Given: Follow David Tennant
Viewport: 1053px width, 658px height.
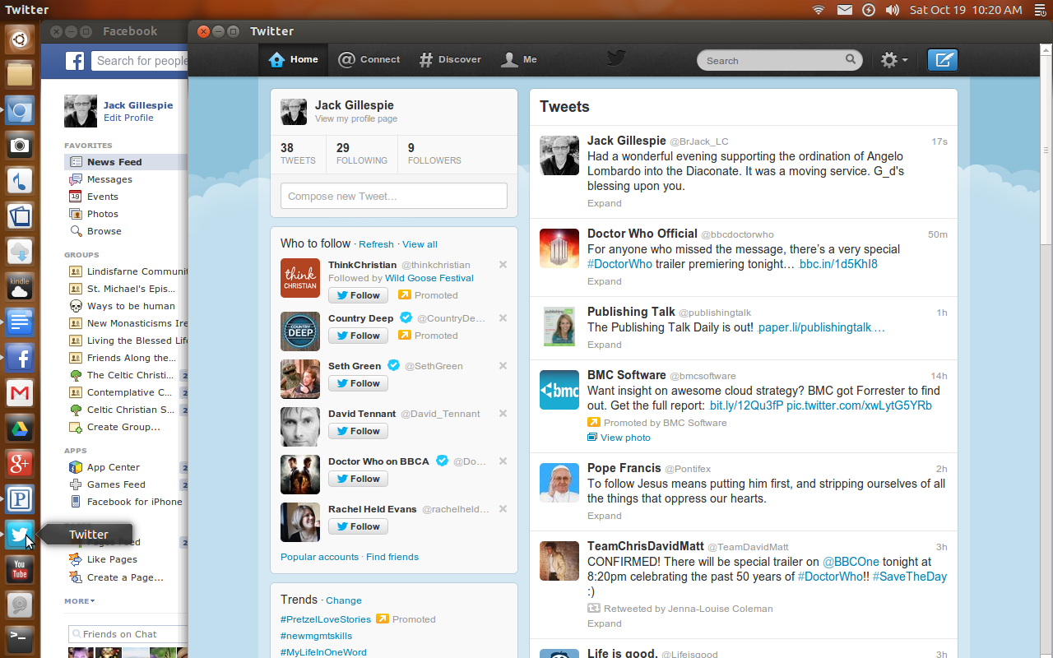Looking at the screenshot, I should [x=358, y=431].
